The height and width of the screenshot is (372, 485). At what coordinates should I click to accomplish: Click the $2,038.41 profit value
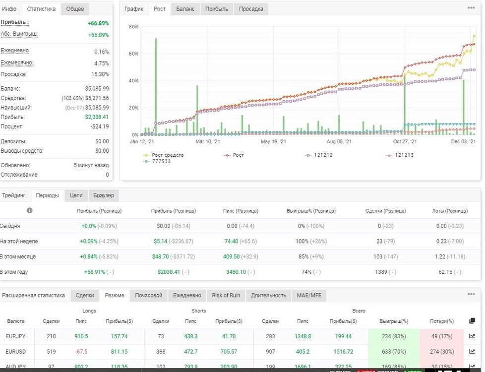[x=97, y=117]
